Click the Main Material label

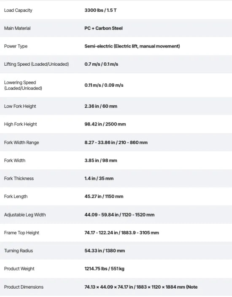point(17,28)
